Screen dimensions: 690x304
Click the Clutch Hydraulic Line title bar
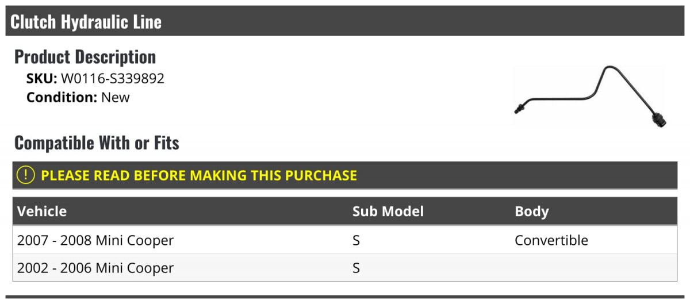tap(345, 21)
